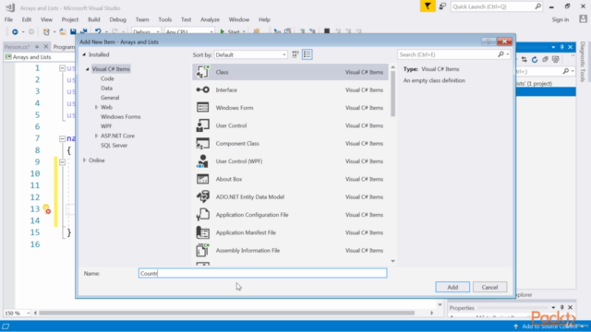The width and height of the screenshot is (591, 332).
Task: Open the File menu
Action: pos(8,19)
